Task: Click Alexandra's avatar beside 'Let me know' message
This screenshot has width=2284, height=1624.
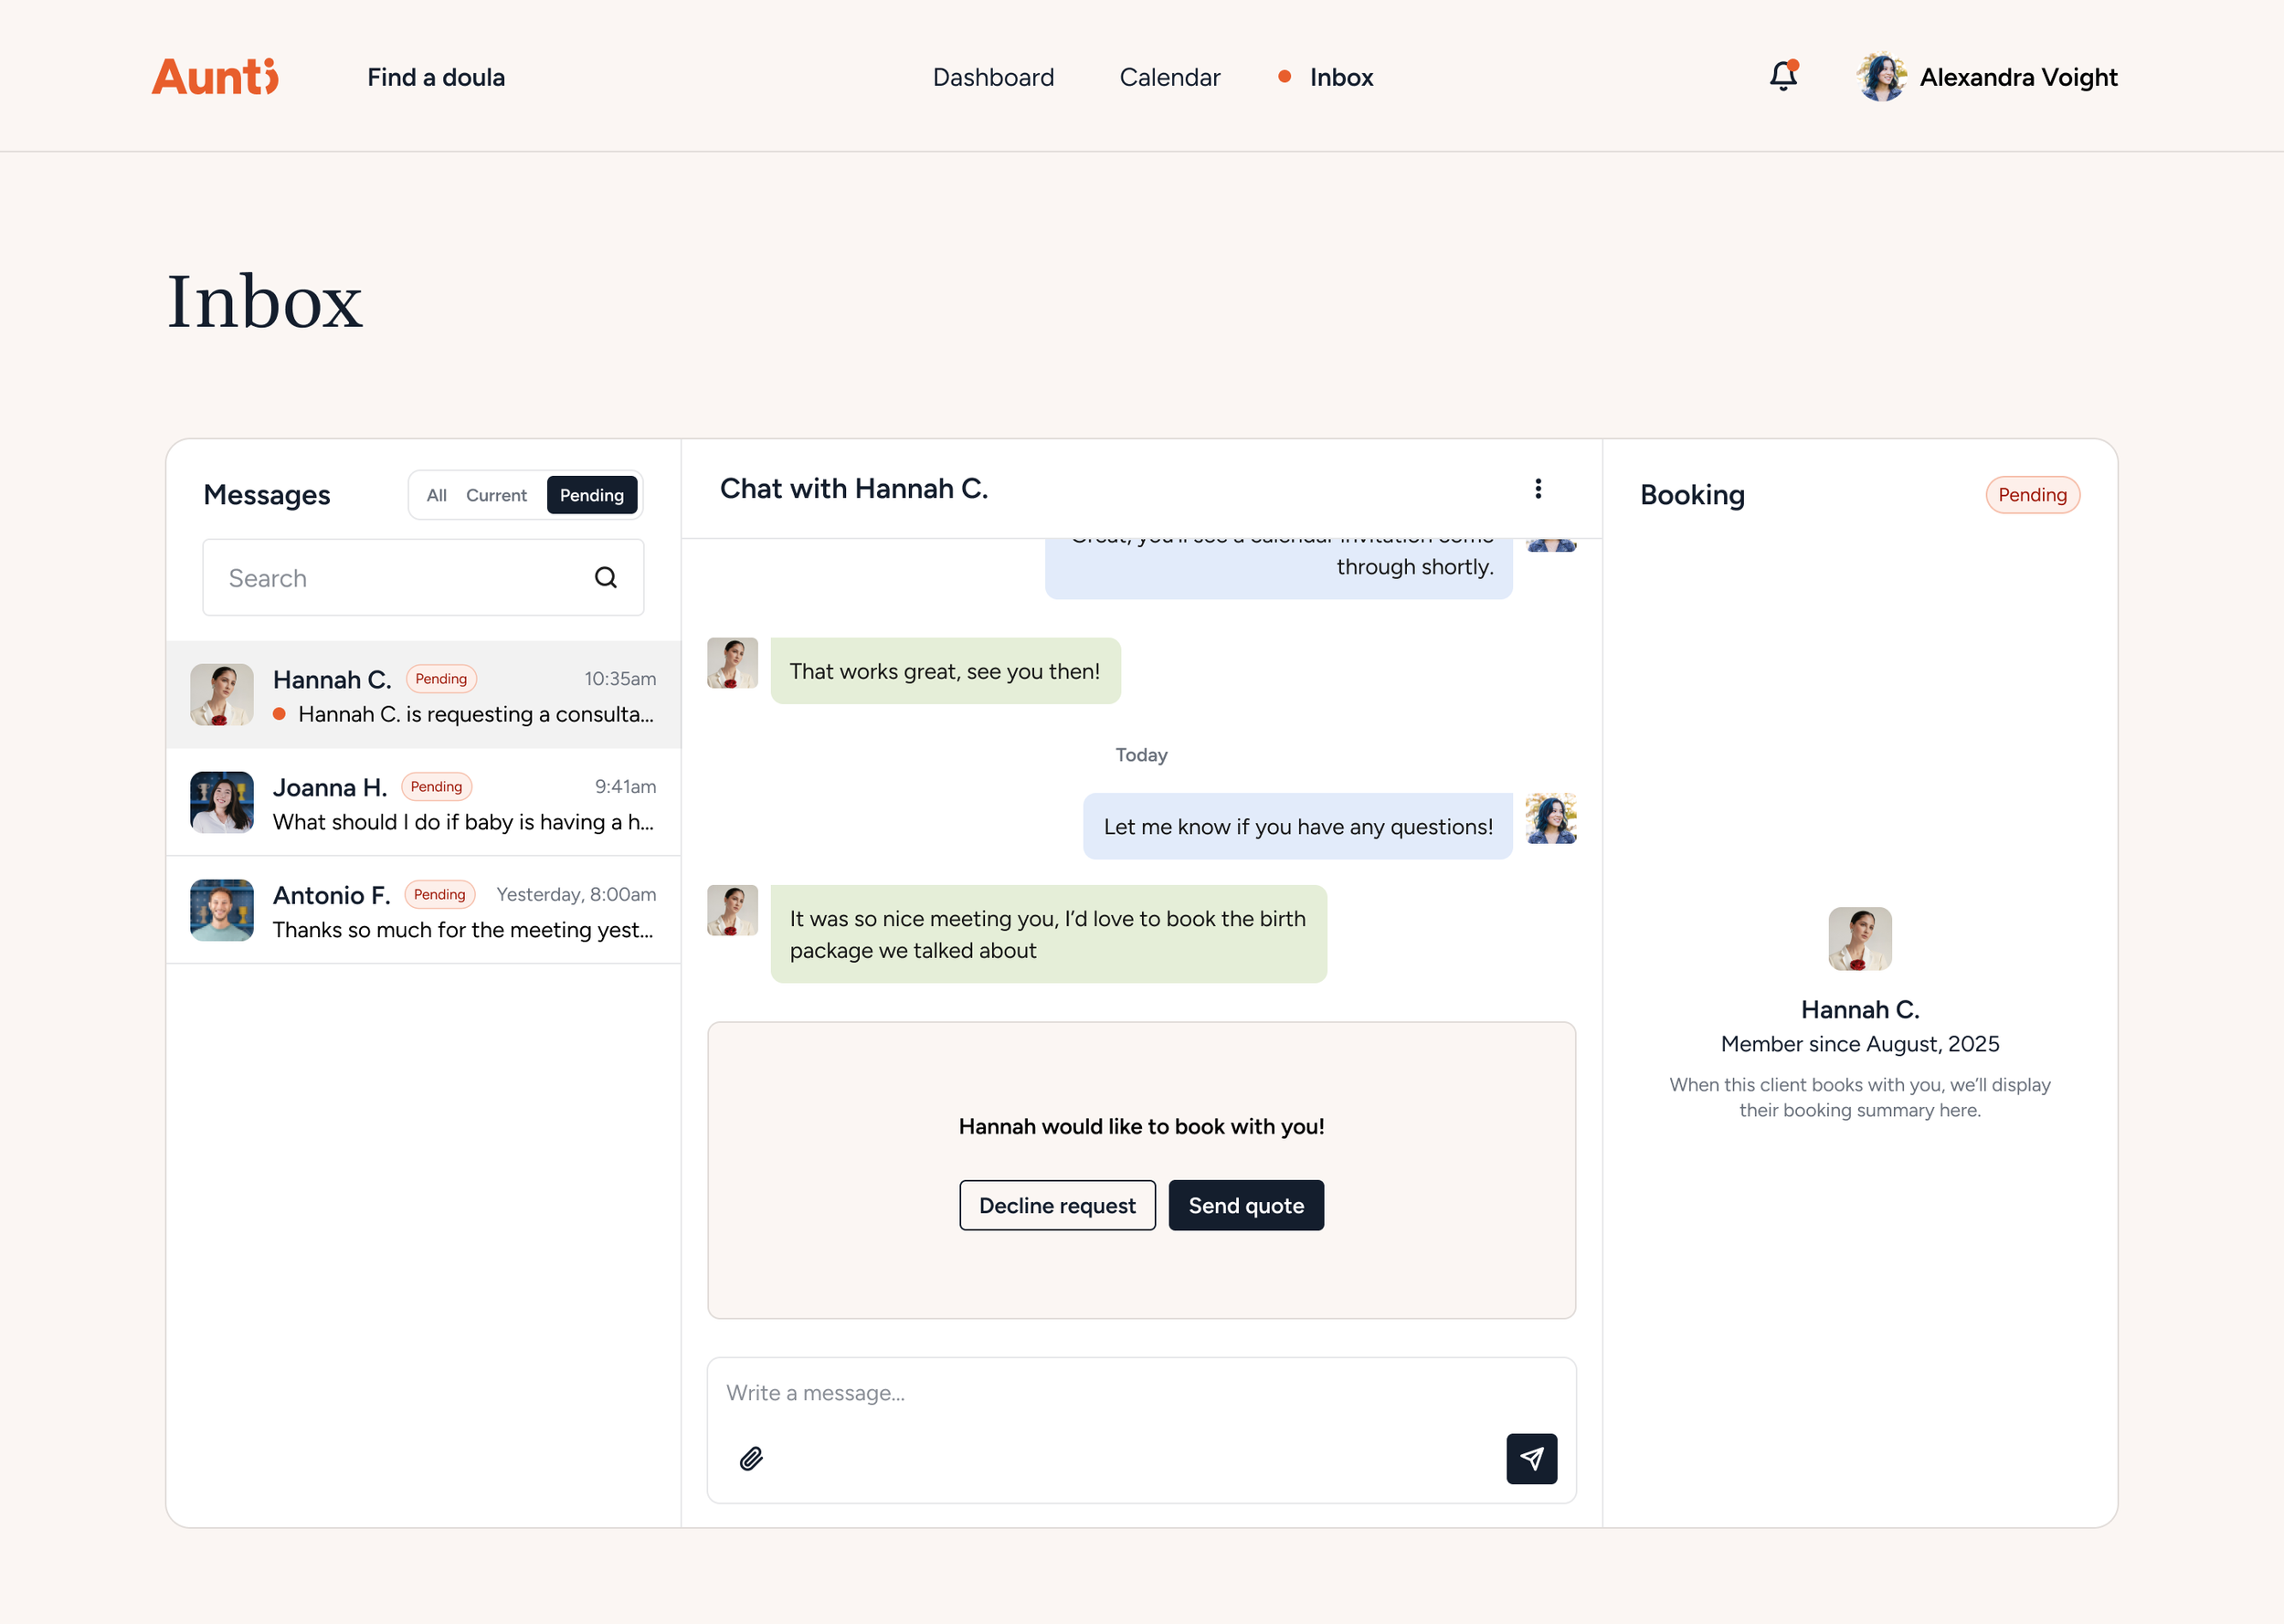Action: (x=1551, y=819)
